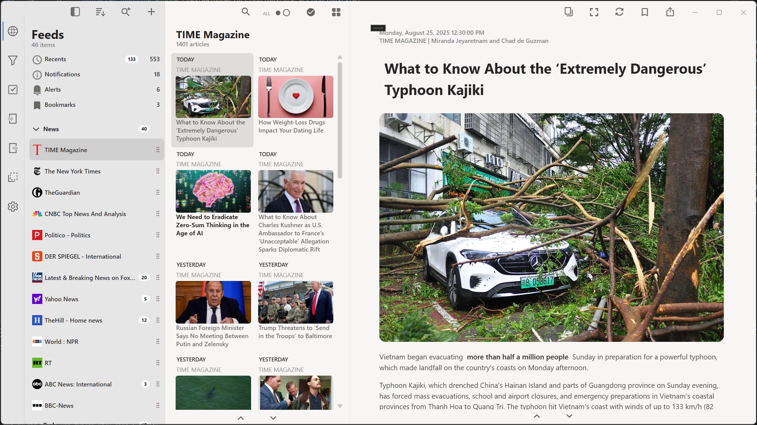
Task: Select TIME Magazine feed
Action: (x=96, y=150)
